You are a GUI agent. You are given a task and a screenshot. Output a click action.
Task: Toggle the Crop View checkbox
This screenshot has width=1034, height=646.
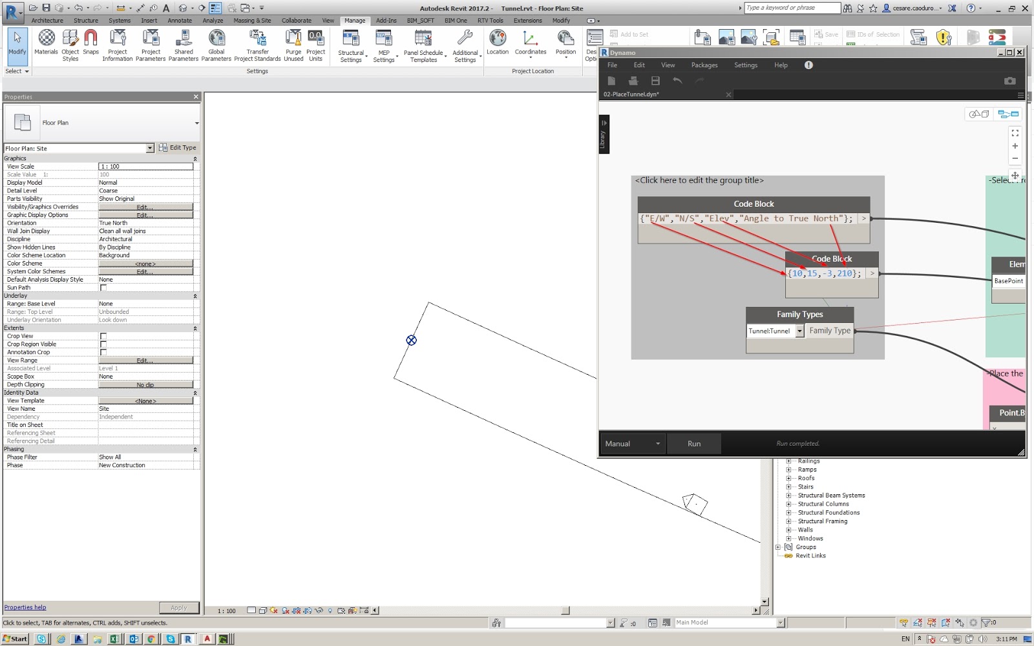(102, 336)
